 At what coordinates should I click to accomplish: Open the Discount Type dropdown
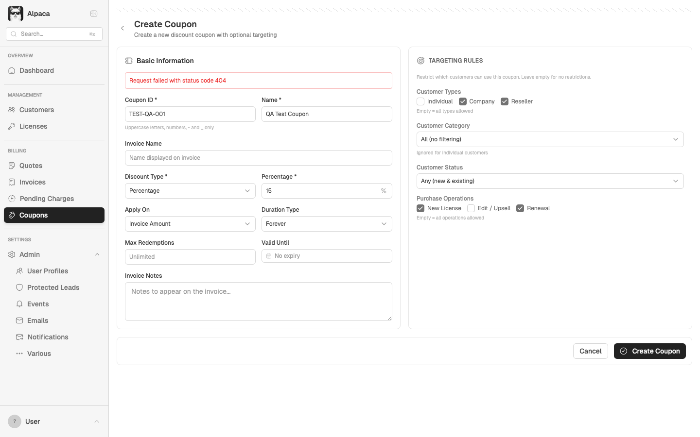coord(190,191)
